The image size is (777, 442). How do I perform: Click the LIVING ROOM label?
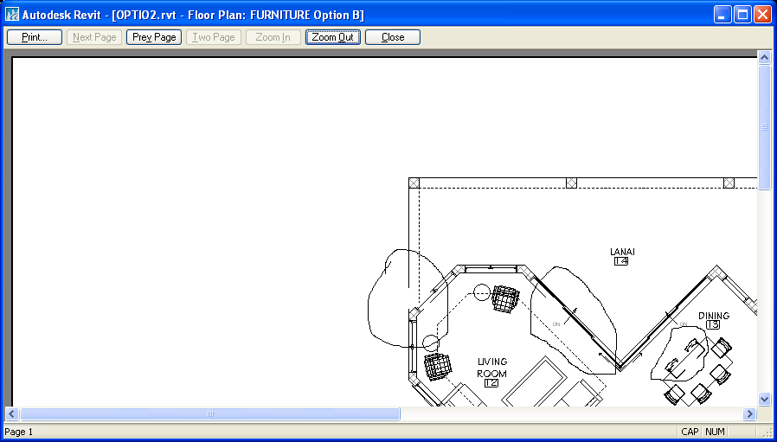coord(491,368)
